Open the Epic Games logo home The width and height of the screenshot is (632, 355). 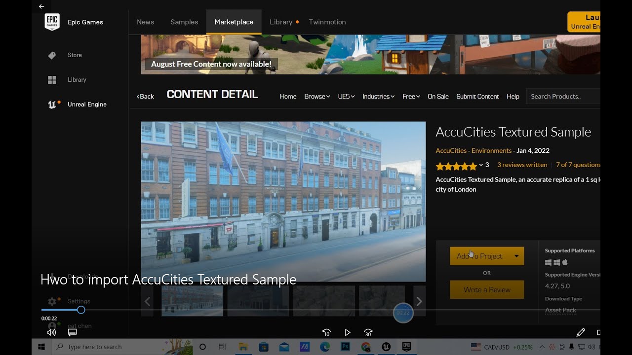tap(52, 22)
